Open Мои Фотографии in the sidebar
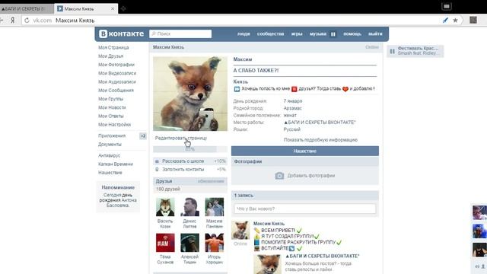Image resolution: width=487 pixels, height=274 pixels. pyautogui.click(x=116, y=65)
